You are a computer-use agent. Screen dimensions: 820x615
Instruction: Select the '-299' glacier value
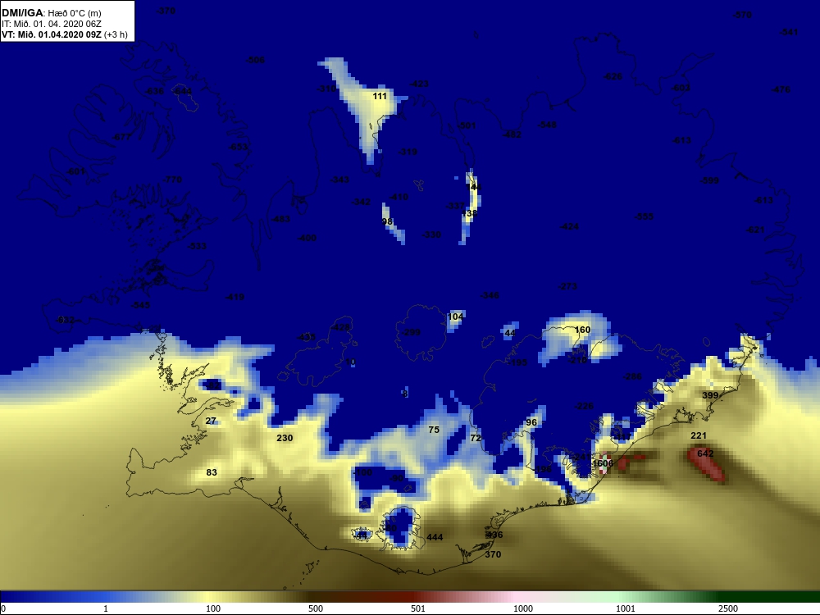(411, 332)
